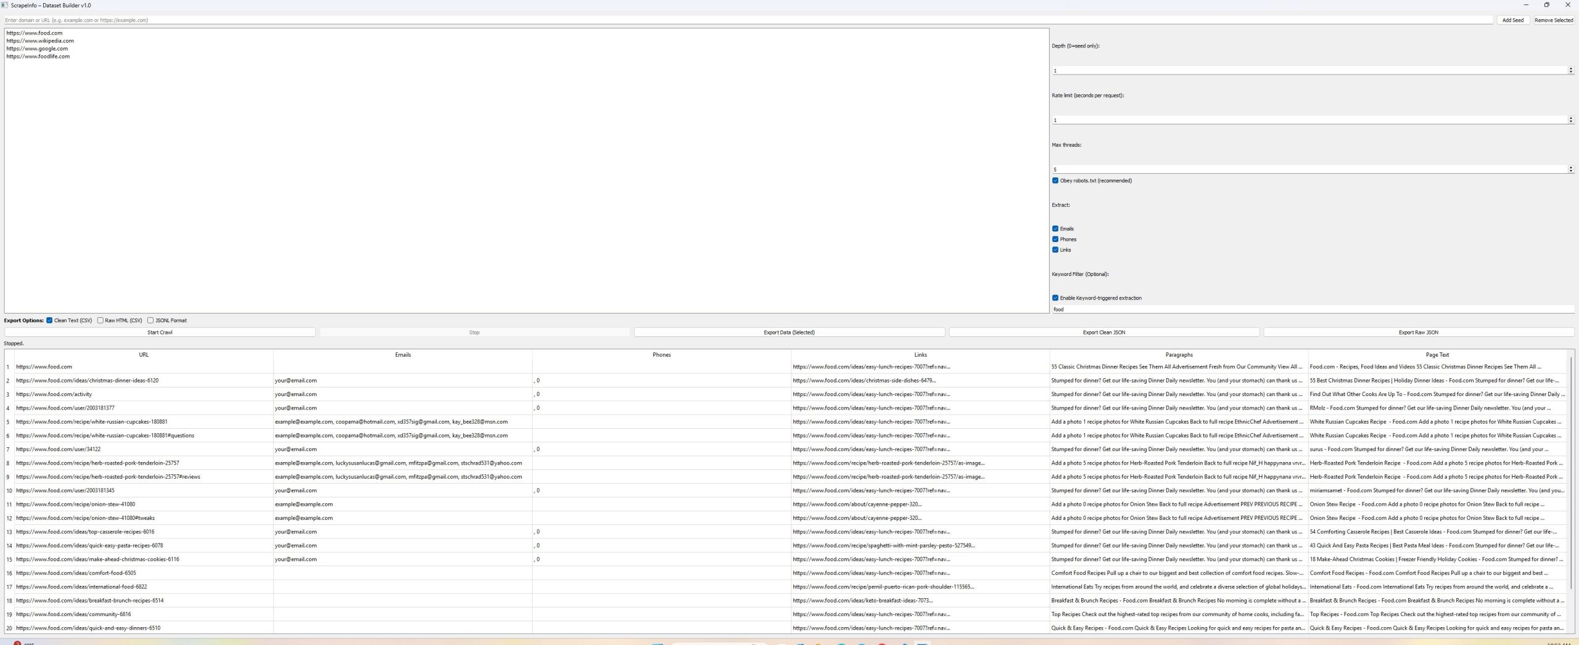Select row 1 header in results table
1579x645 pixels.
[x=9, y=367]
